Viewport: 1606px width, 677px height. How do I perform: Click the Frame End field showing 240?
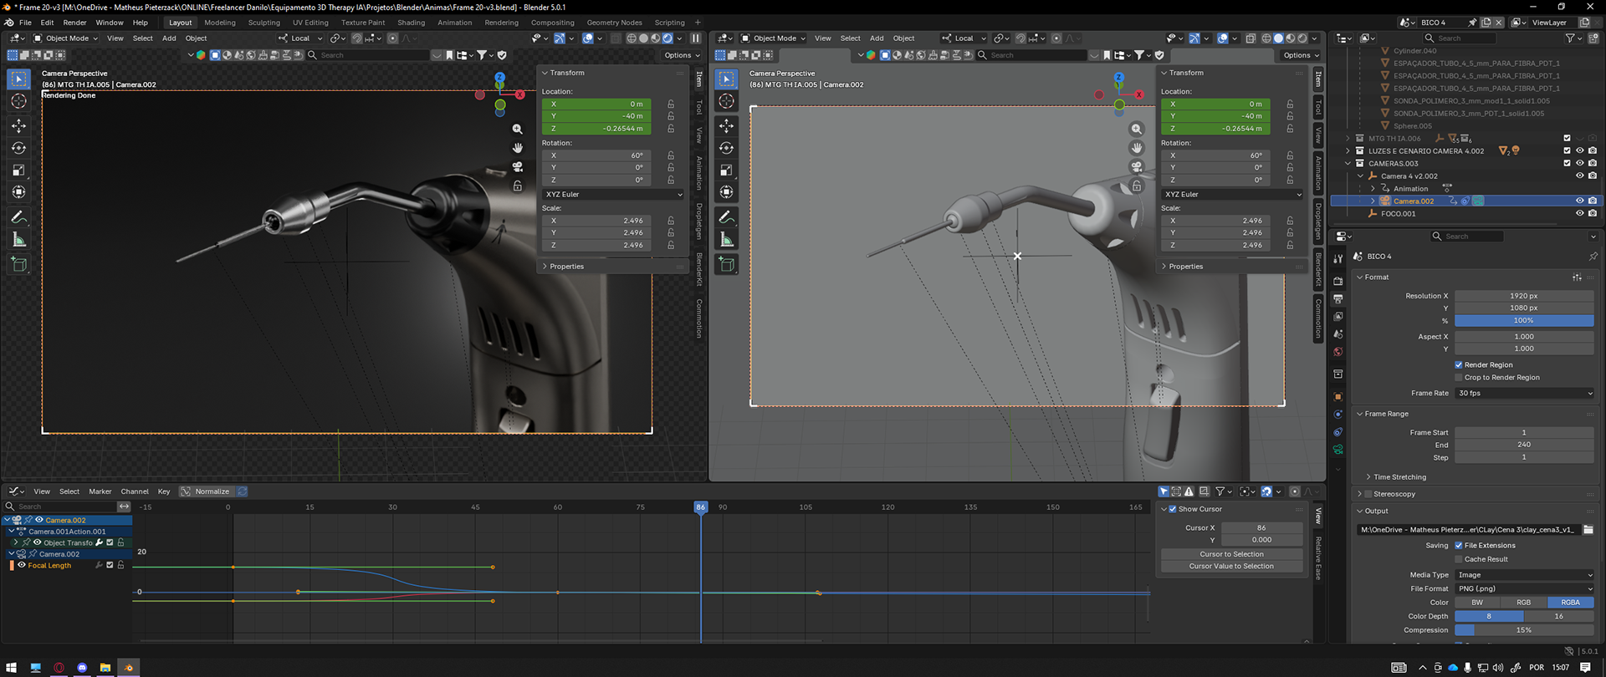tap(1523, 445)
